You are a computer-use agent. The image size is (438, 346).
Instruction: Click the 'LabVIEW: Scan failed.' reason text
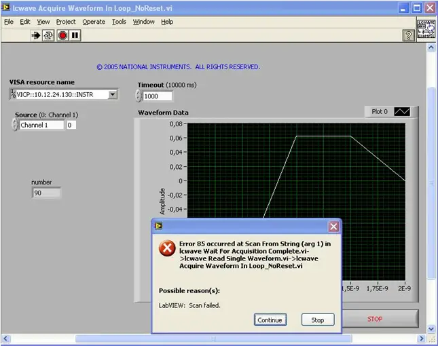[189, 305]
